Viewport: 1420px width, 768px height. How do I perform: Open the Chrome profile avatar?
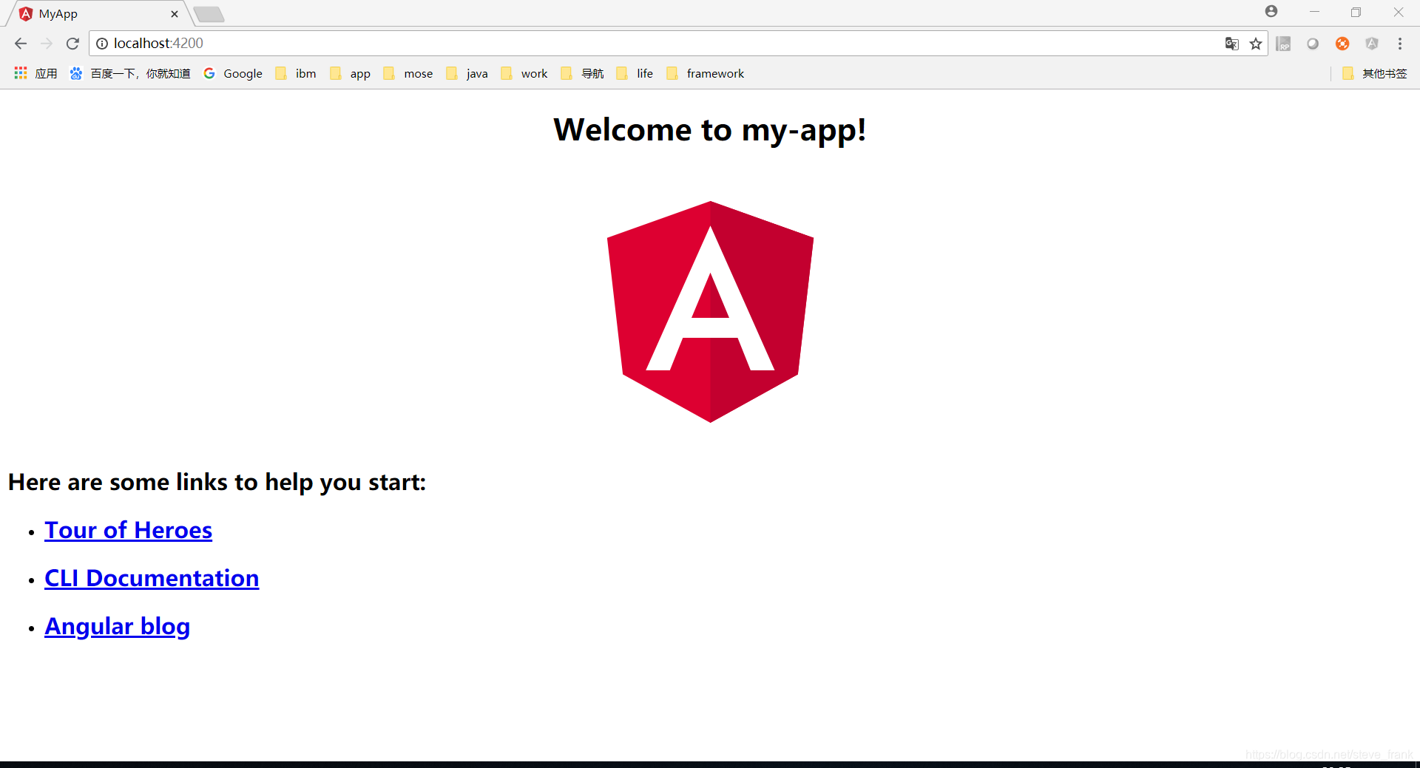1271,11
